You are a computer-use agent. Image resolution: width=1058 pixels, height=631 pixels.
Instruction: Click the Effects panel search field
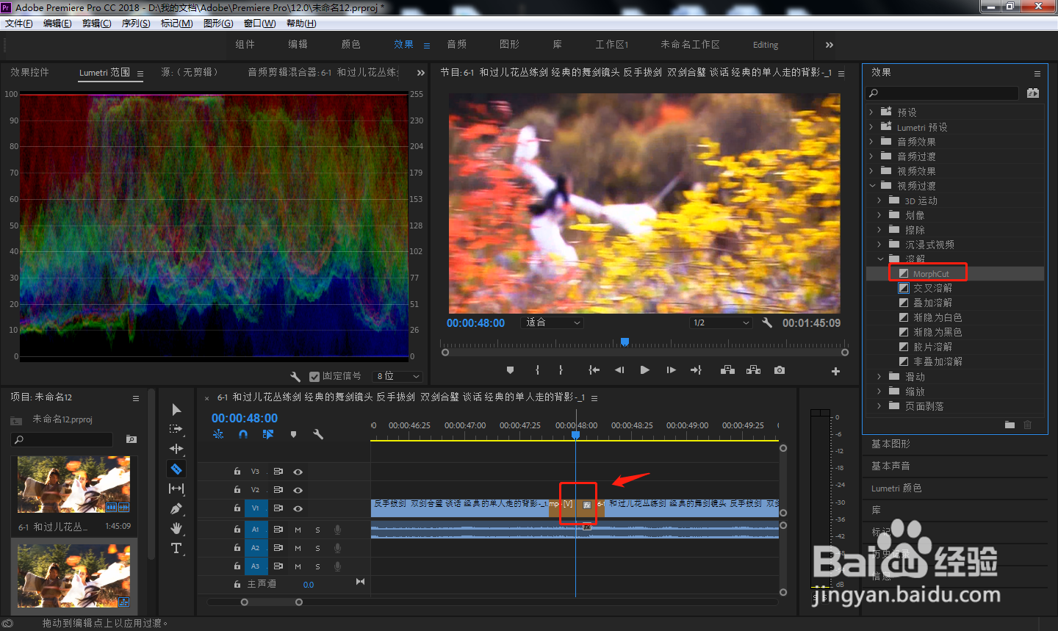(943, 93)
